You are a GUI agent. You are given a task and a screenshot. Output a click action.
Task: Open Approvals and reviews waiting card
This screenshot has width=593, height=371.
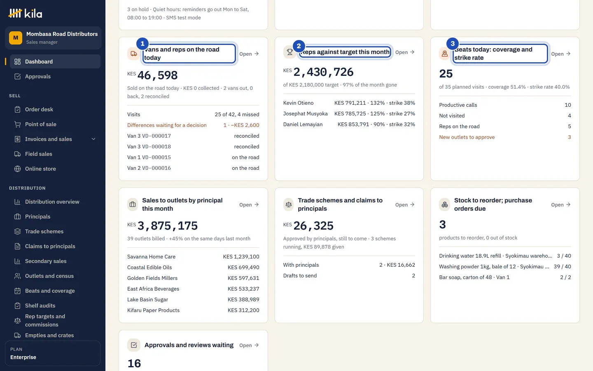click(249, 345)
